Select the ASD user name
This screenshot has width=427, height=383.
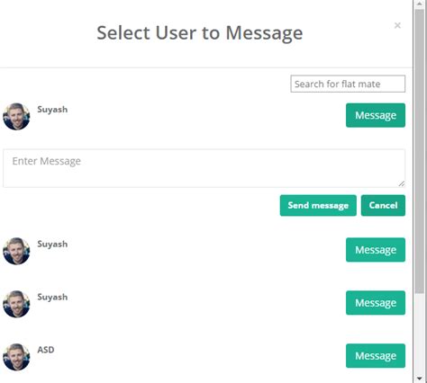46,350
